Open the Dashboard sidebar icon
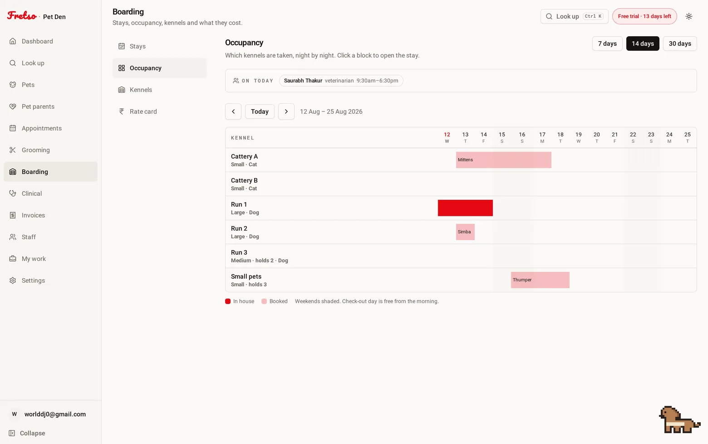708x444 pixels. (13, 41)
